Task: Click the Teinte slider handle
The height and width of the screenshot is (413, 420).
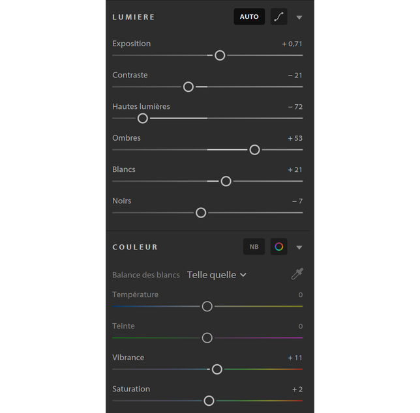Action: click(x=207, y=338)
